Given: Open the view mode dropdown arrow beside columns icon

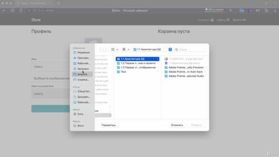Looking at the screenshot, I should point(117,49).
